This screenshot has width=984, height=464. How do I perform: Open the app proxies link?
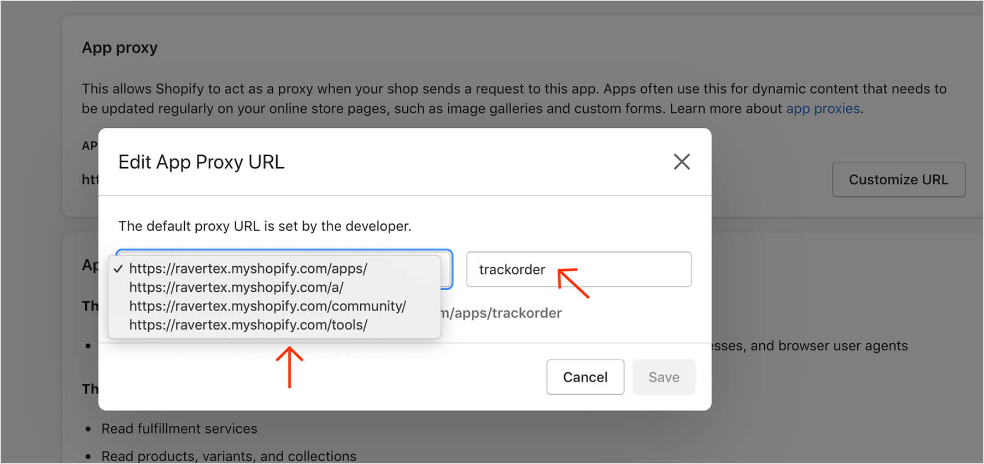pos(823,109)
